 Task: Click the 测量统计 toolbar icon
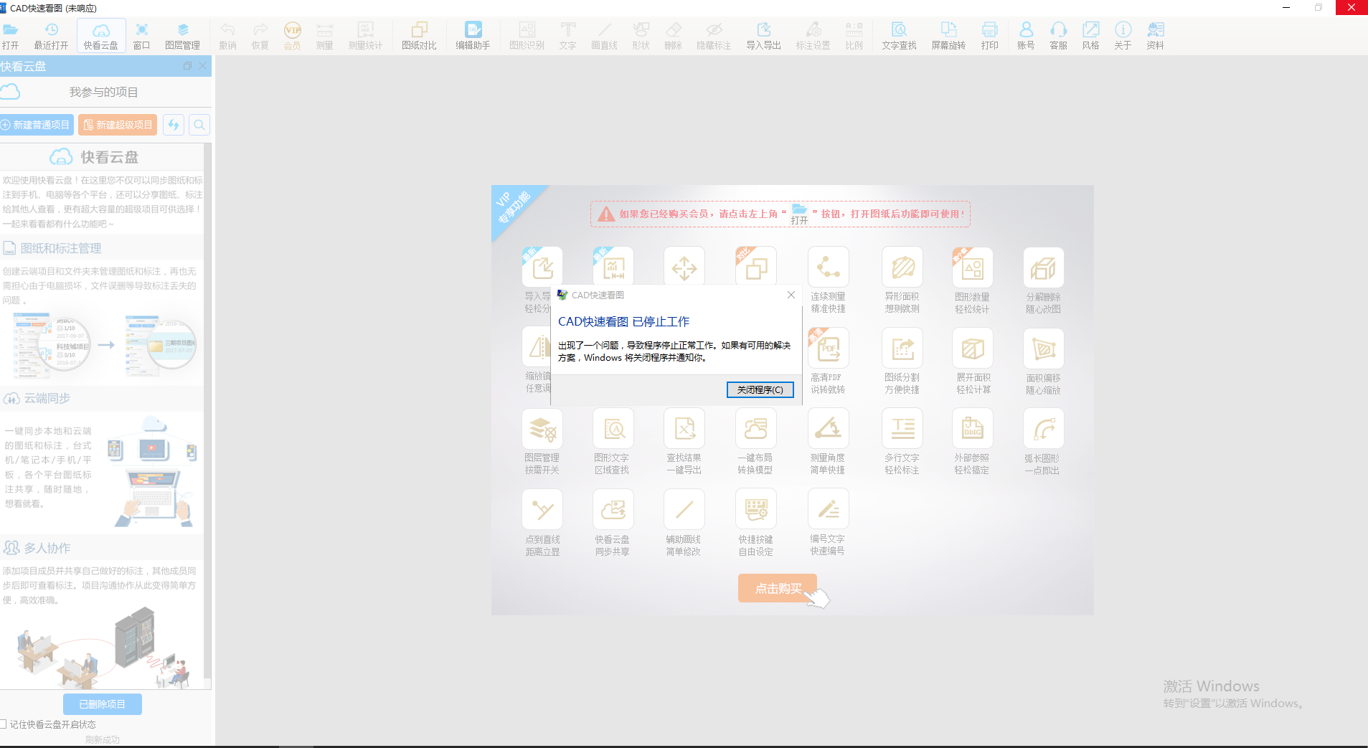[365, 35]
